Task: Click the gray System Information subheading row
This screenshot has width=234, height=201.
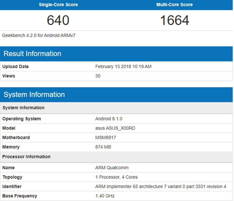Action: tap(116, 108)
